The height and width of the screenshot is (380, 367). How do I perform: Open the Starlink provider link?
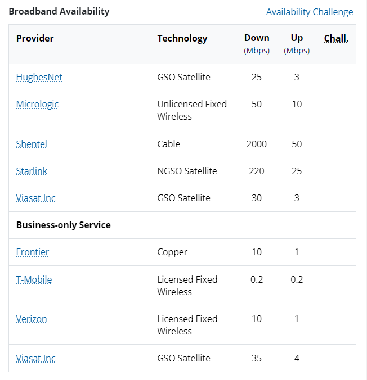coord(32,171)
